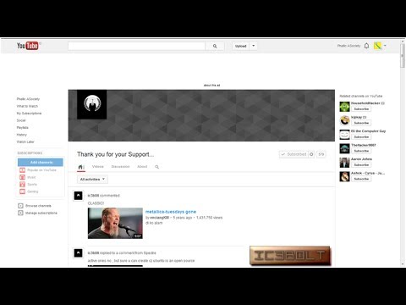Open the All activities dropdown
Viewport: 406px width, 305px height.
(x=92, y=180)
